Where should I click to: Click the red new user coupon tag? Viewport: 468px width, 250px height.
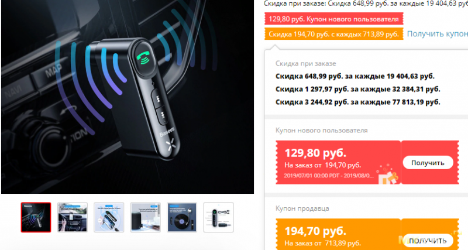tap(333, 19)
